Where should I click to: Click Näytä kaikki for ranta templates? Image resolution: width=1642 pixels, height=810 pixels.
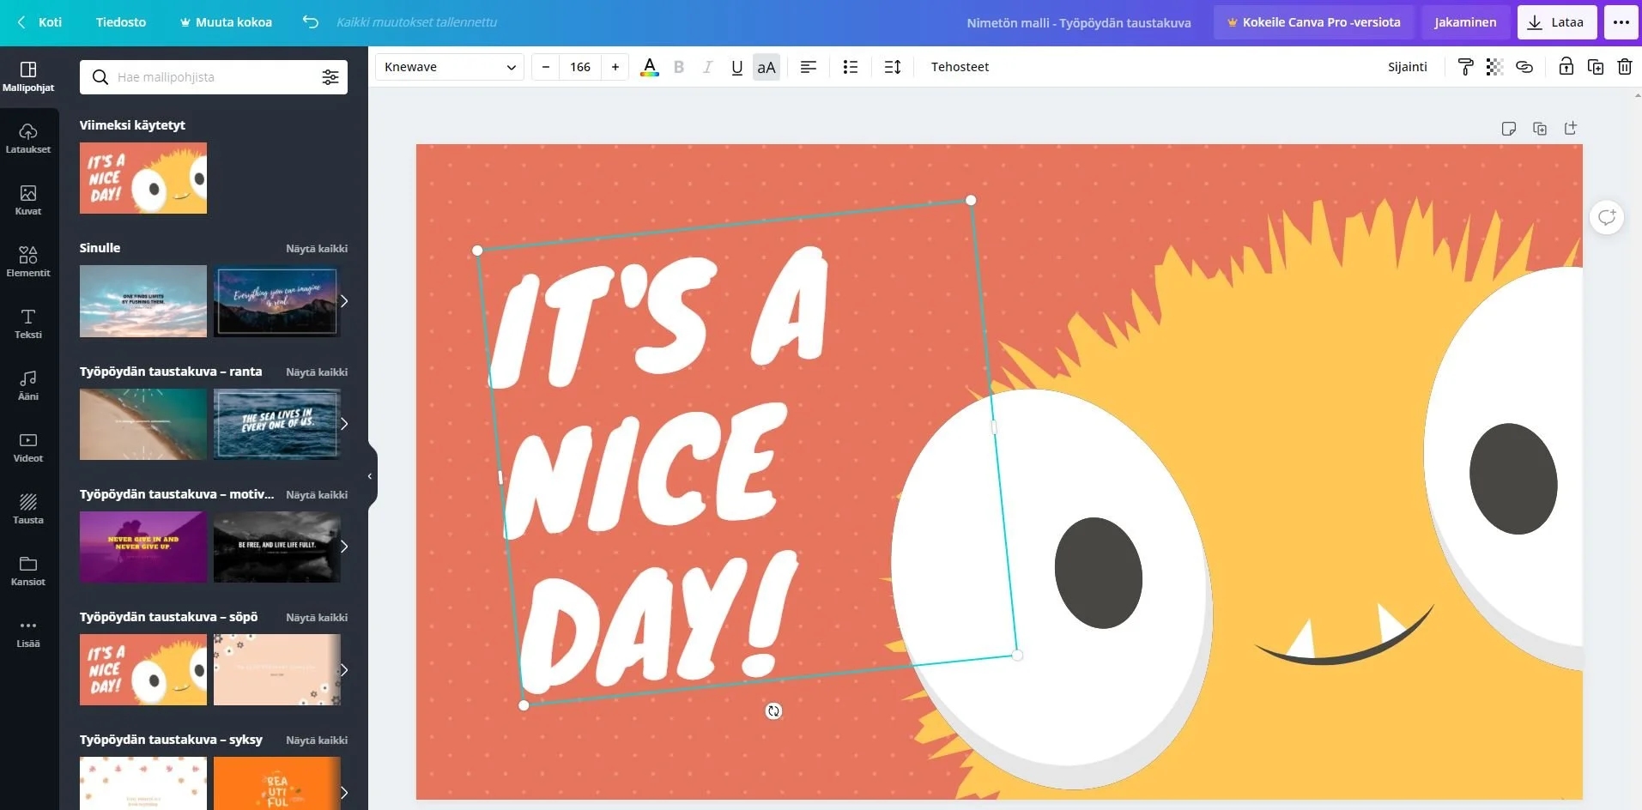[317, 372]
